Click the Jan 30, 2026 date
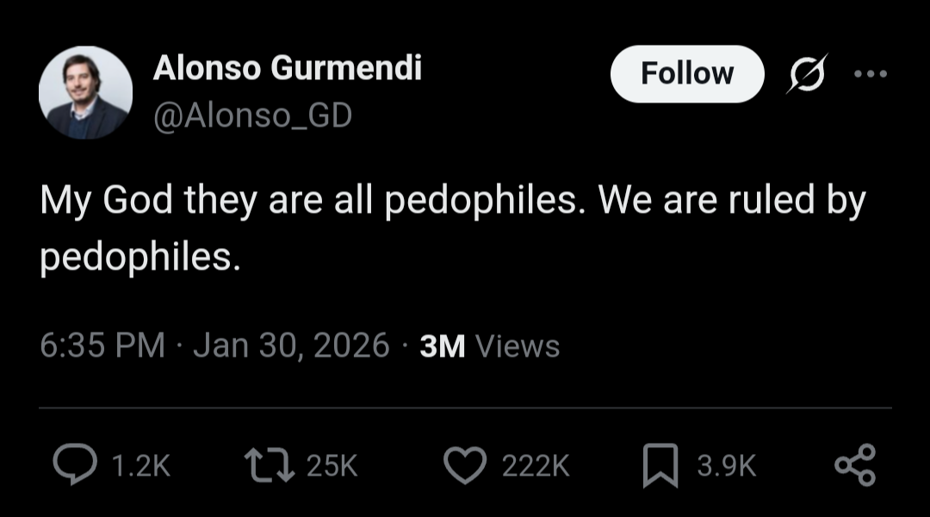 pyautogui.click(x=291, y=346)
